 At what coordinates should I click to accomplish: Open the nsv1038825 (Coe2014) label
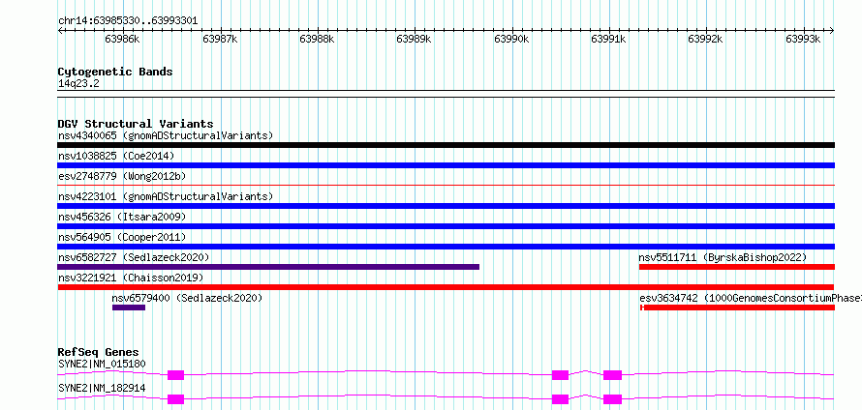click(x=116, y=156)
